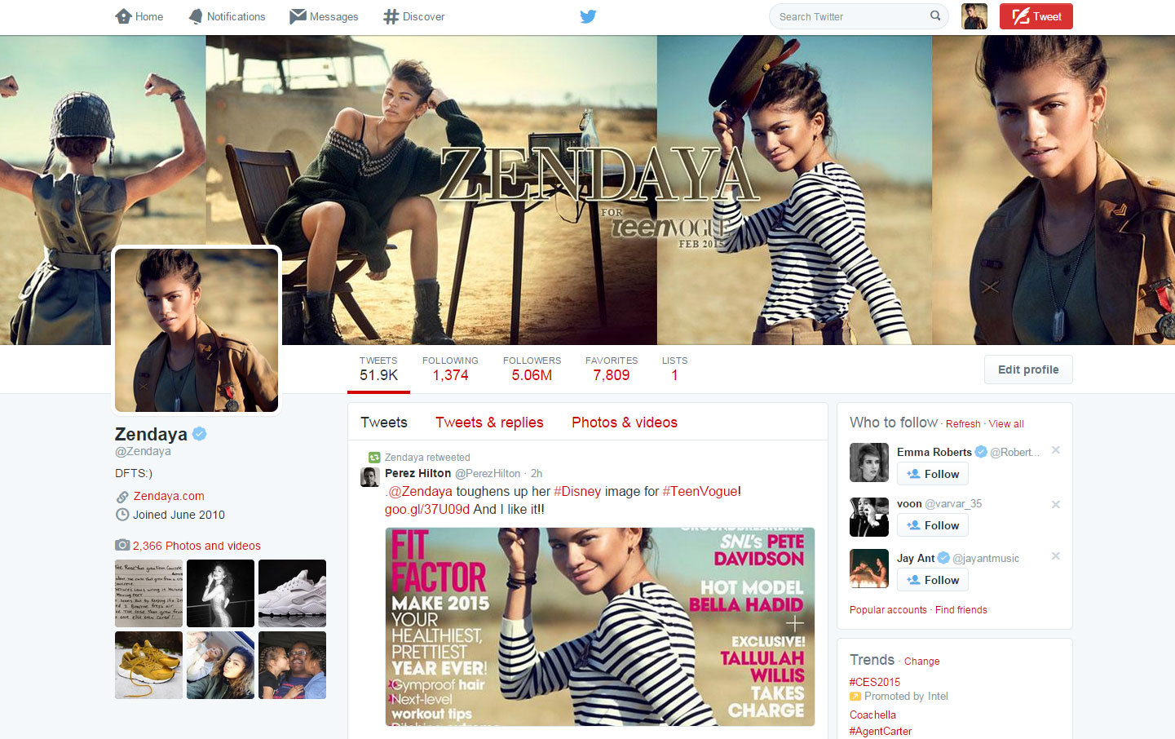
Task: Click the search magnifier icon
Action: [x=935, y=15]
